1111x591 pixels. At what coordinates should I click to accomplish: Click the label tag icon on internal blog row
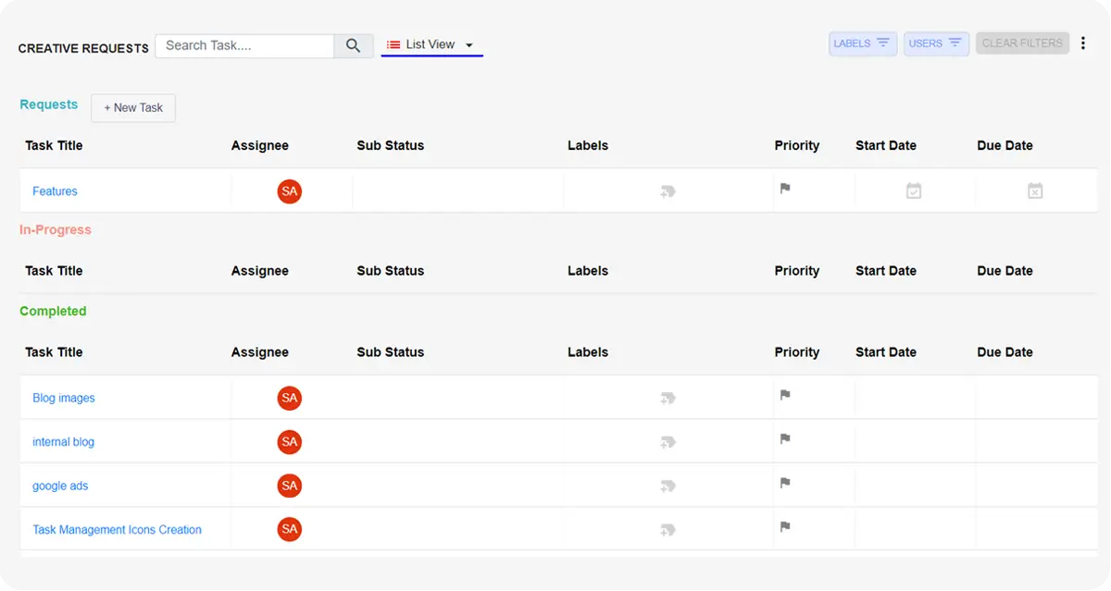coord(668,442)
